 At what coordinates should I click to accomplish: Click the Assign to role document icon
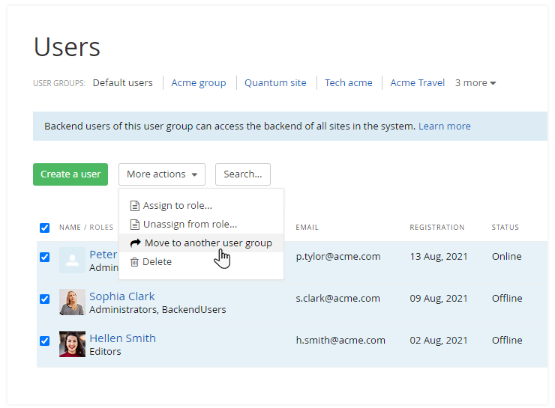coord(135,206)
